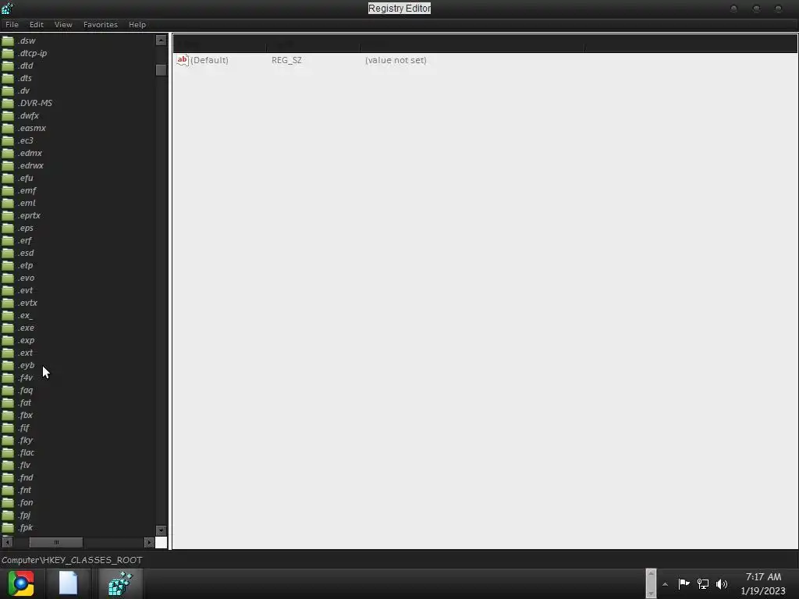The image size is (799, 599).
Task: Select the .fbx registry key
Action: coord(26,415)
